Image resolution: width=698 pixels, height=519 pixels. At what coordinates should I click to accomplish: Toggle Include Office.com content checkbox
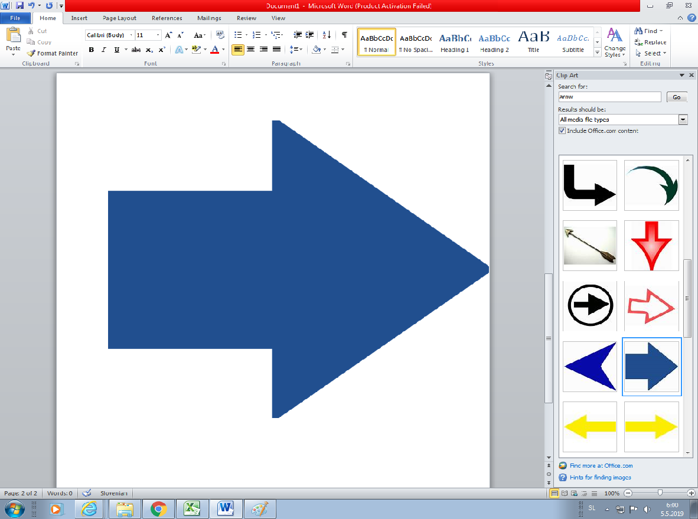click(562, 131)
